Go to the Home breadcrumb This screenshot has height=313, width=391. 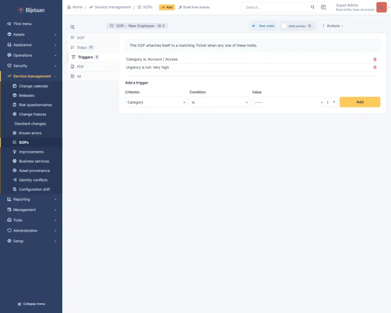coord(75,7)
